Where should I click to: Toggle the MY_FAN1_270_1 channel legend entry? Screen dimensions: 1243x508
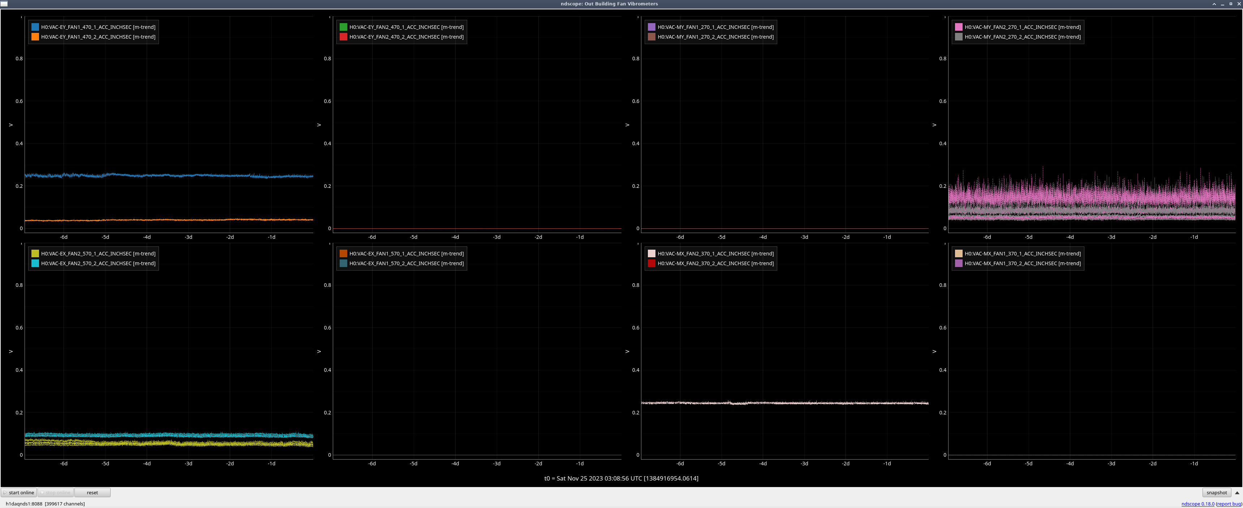715,27
